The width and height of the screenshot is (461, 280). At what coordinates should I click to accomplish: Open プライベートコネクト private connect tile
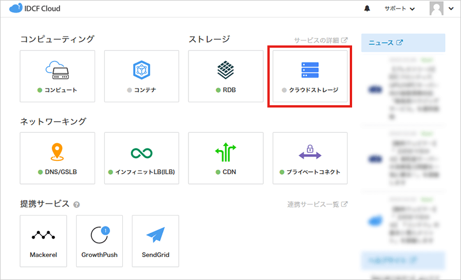tap(309, 158)
